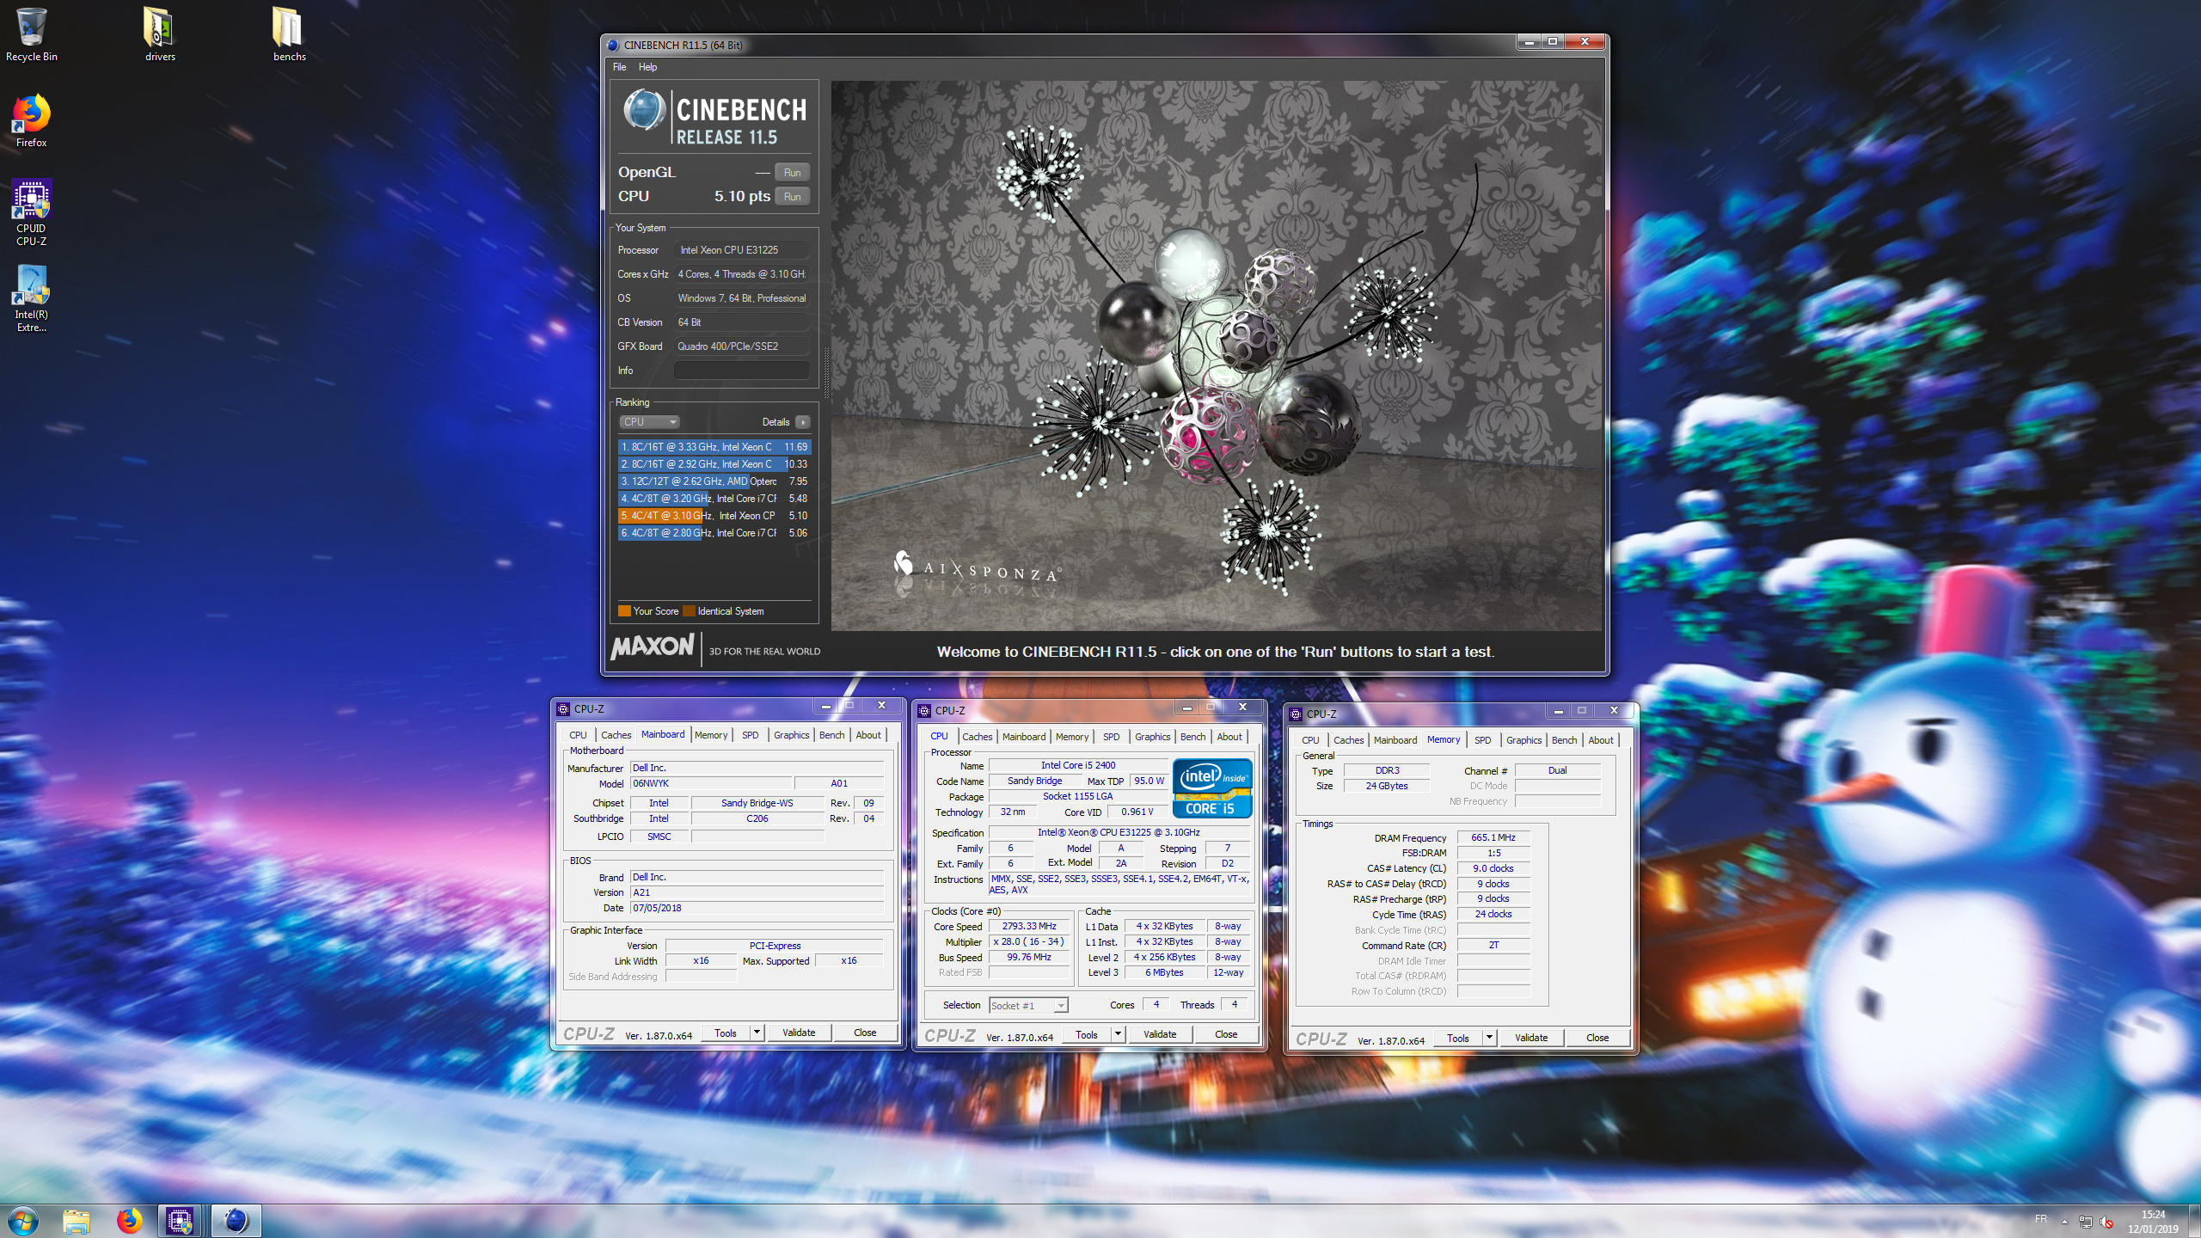The height and width of the screenshot is (1238, 2201).
Task: Click the Cinebench rendered scene preview
Action: point(1217,357)
